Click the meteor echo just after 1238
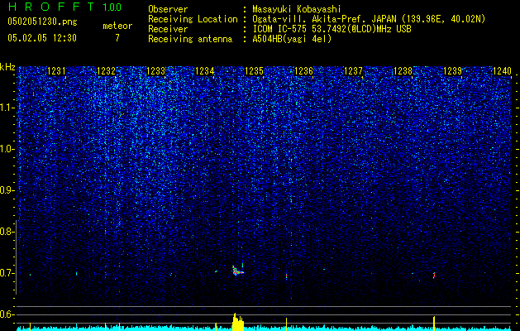The width and height of the screenshot is (520, 331). pos(434,276)
